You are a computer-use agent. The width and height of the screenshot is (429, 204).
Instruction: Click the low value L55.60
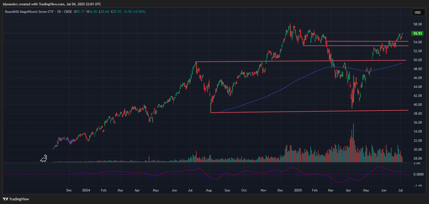click(x=104, y=12)
